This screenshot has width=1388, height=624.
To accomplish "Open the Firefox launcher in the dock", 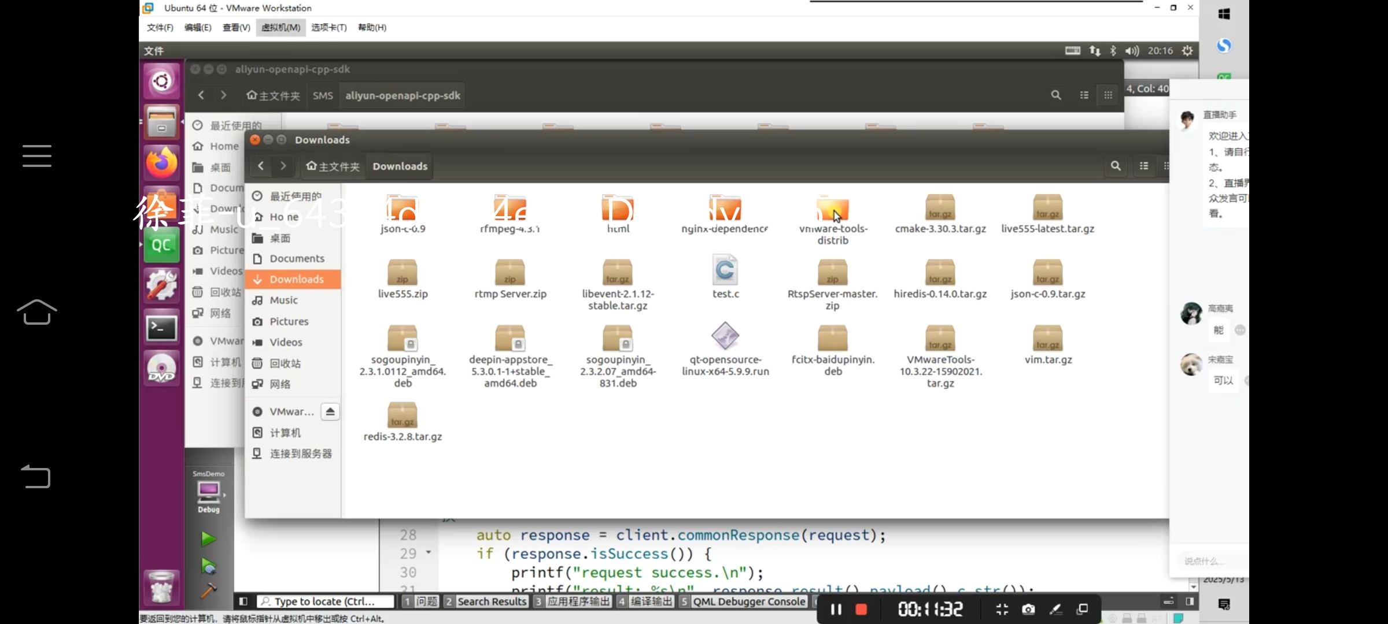I will click(x=161, y=163).
